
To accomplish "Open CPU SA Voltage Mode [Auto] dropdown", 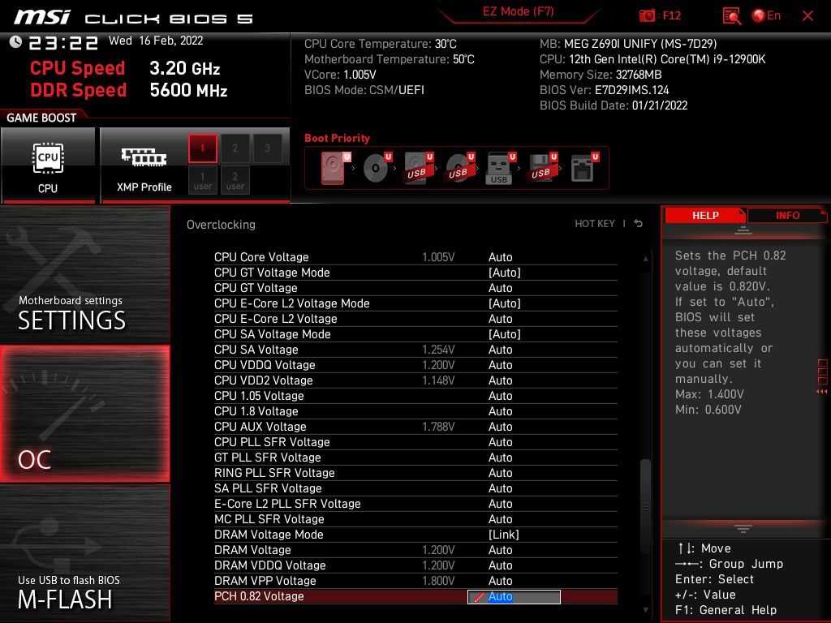I will coord(504,333).
